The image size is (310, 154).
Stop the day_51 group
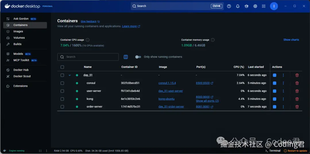click(x=274, y=75)
